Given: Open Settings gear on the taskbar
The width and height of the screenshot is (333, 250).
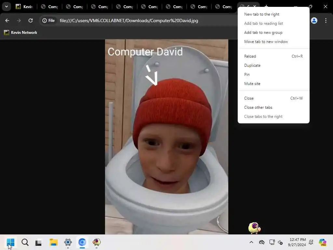Looking at the screenshot, I should pos(68,242).
